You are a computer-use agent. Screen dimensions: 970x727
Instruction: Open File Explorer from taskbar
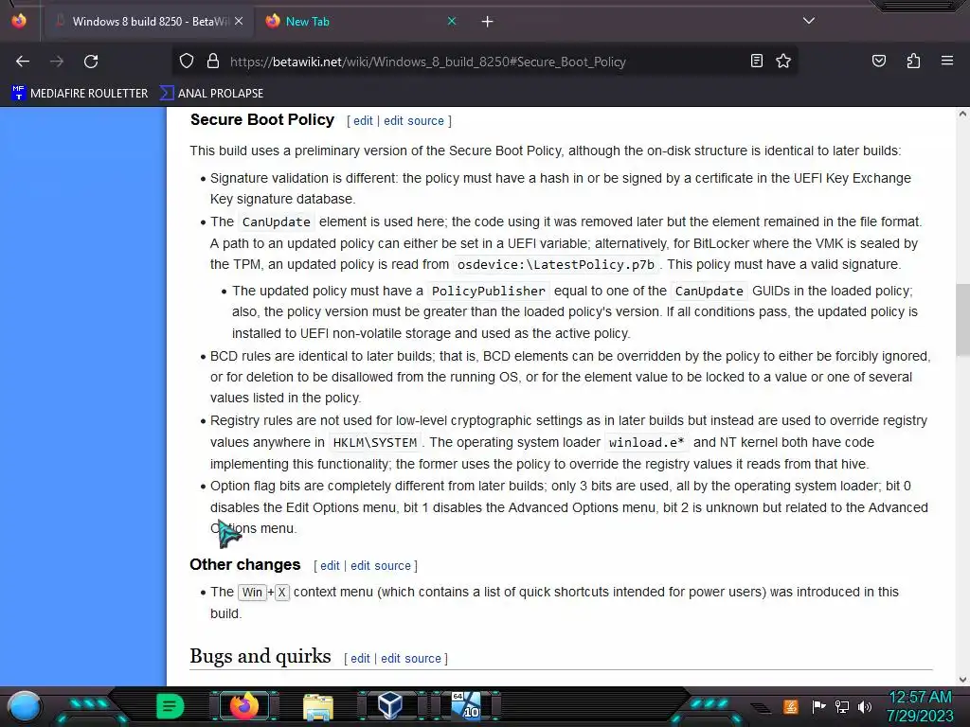pyautogui.click(x=318, y=706)
